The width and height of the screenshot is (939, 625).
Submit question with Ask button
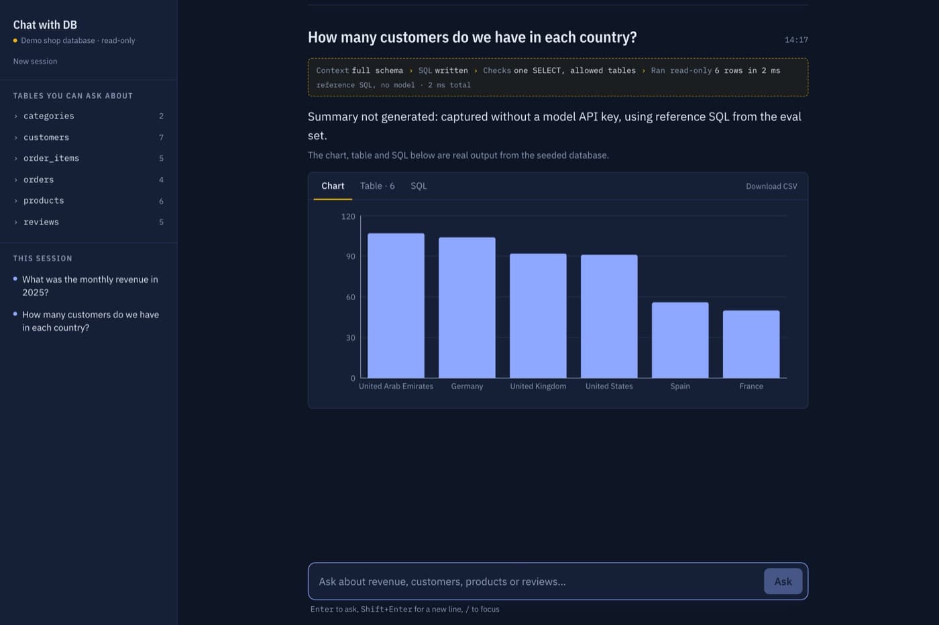pyautogui.click(x=783, y=581)
